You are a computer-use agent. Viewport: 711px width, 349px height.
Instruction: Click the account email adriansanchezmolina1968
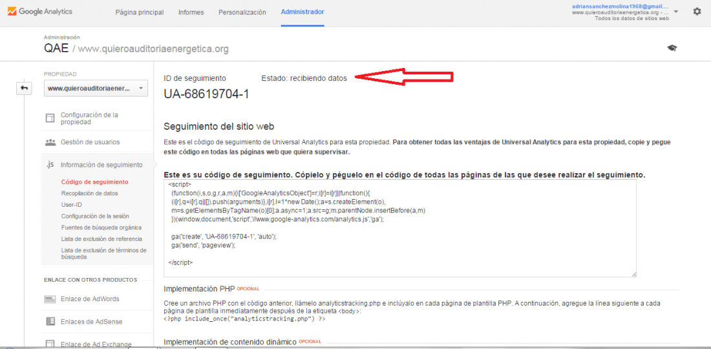point(621,6)
